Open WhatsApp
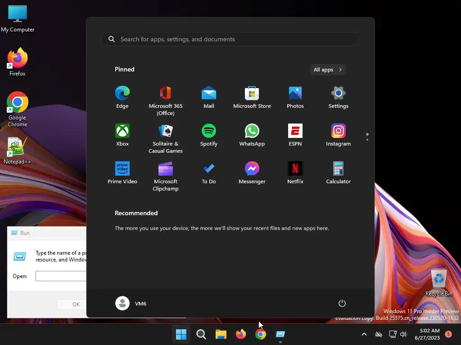Screen dimensions: 461x345 coord(252,135)
